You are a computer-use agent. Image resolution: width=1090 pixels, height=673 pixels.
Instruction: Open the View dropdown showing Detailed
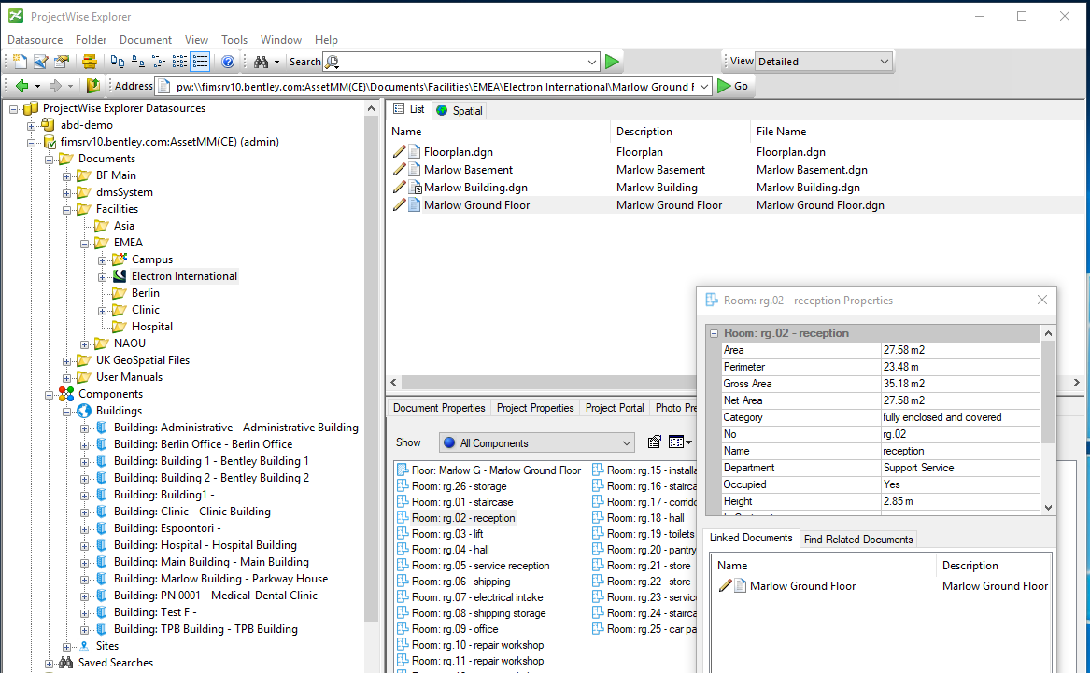[823, 62]
